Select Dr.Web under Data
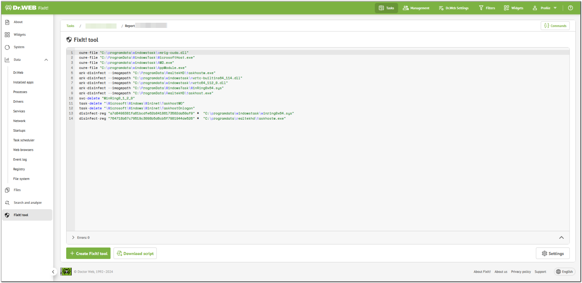The height and width of the screenshot is (283, 582). 18,73
